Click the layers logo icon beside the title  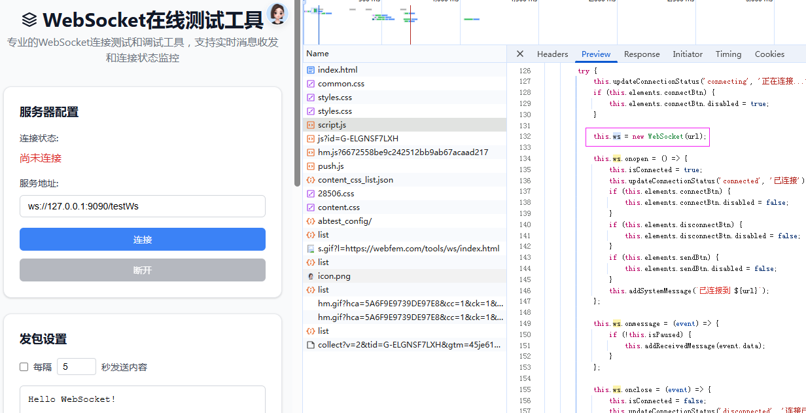[29, 20]
